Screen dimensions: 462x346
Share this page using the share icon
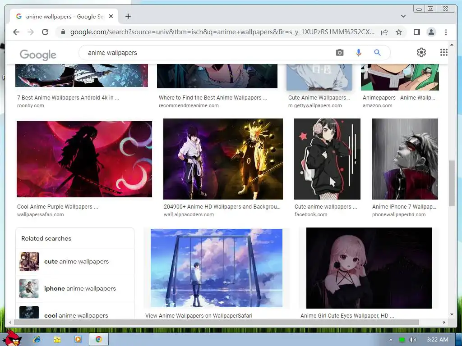(384, 32)
